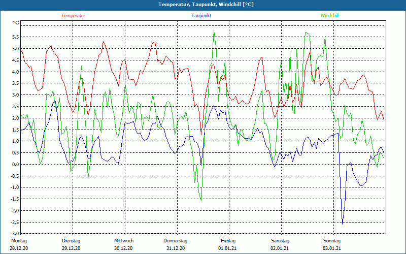Click the date 02.01.21
The height and width of the screenshot is (254, 406).
pos(280,248)
